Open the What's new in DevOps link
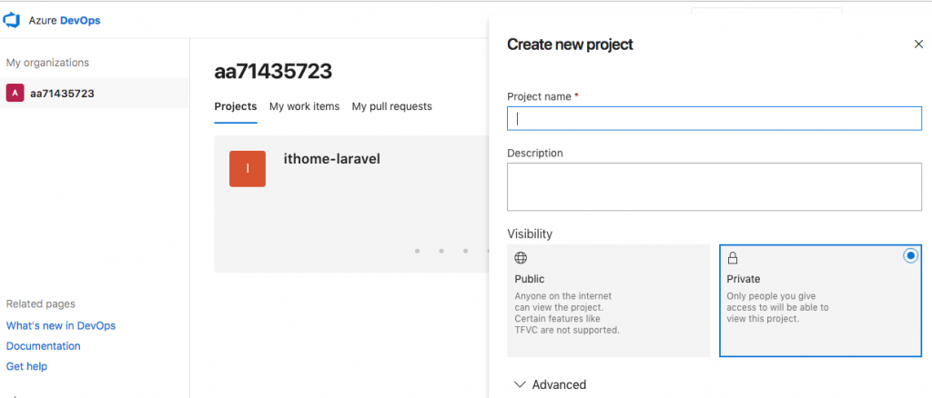932x398 pixels. 60,325
